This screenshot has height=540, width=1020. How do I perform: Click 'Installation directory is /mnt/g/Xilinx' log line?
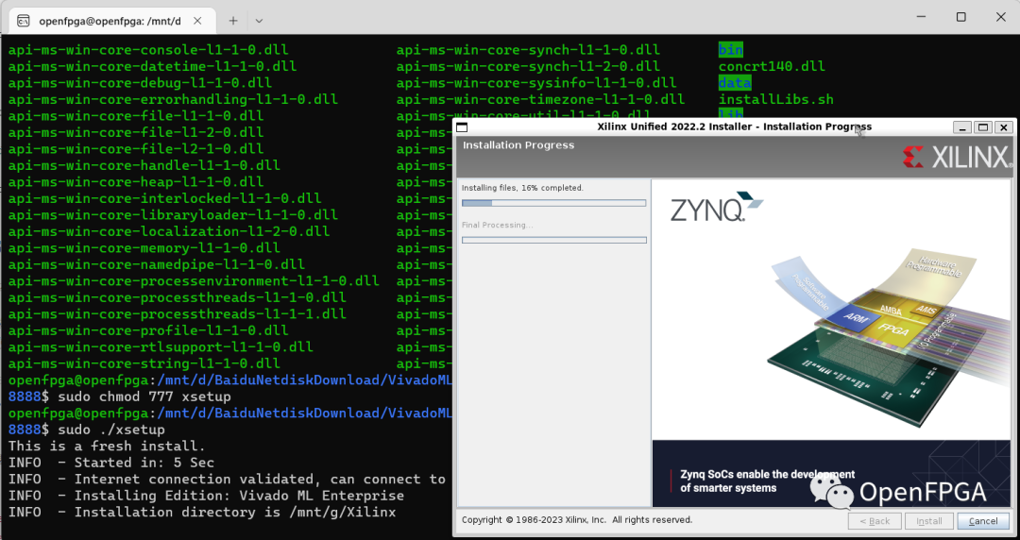click(202, 513)
